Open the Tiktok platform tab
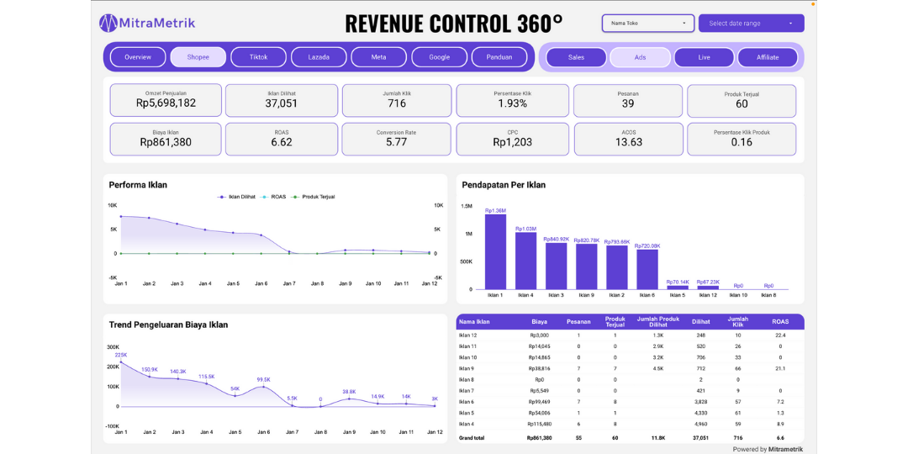The height and width of the screenshot is (454, 908). (259, 57)
